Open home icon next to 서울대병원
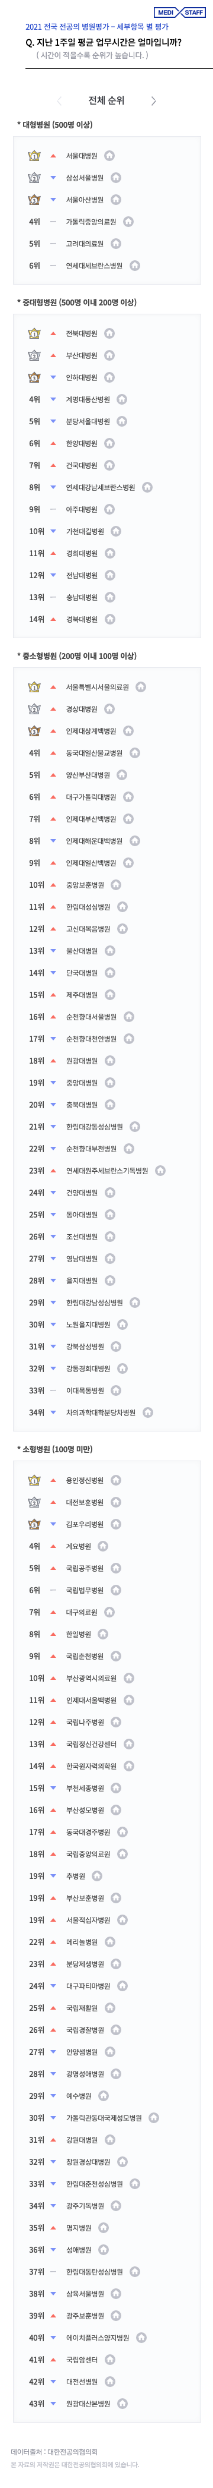Image resolution: width=213 pixels, height=2488 pixels. pos(109,156)
